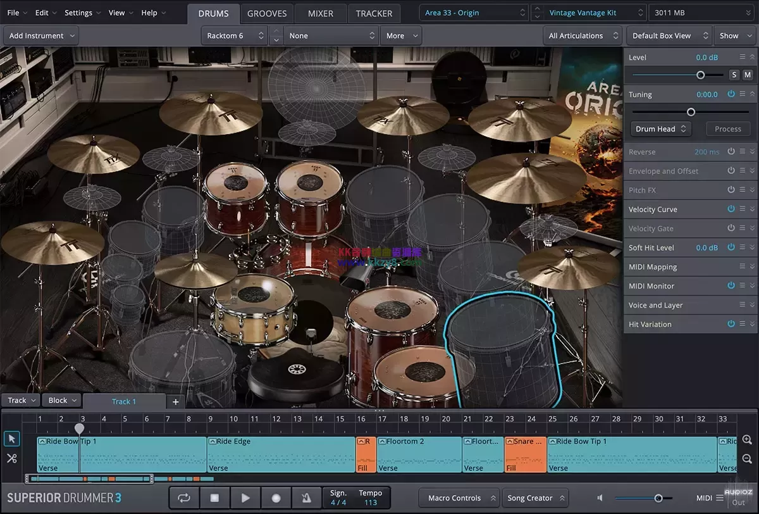Open the Area 33 - Origin library selector
Image resolution: width=759 pixels, height=514 pixels.
tap(474, 13)
